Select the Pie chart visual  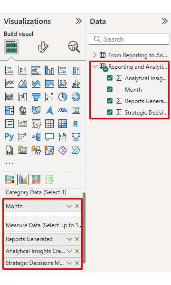tap(63, 97)
